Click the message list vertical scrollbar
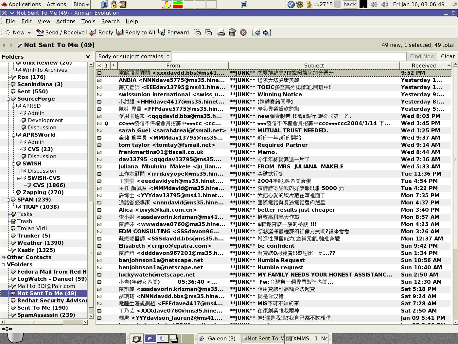 click(x=455, y=193)
